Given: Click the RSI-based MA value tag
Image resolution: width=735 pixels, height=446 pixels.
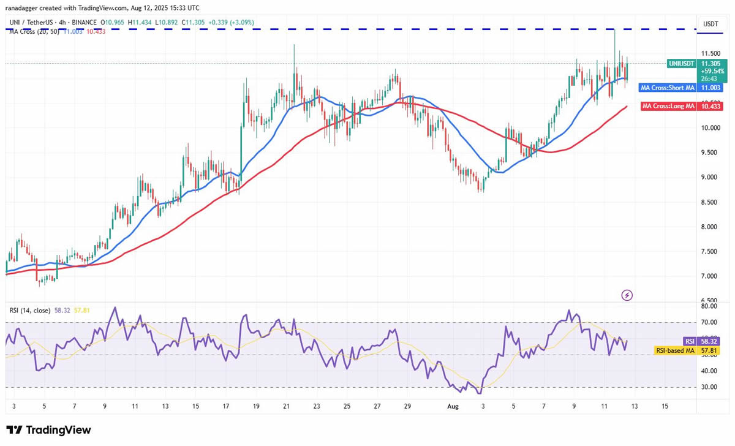Looking at the screenshot, I should coord(677,351).
